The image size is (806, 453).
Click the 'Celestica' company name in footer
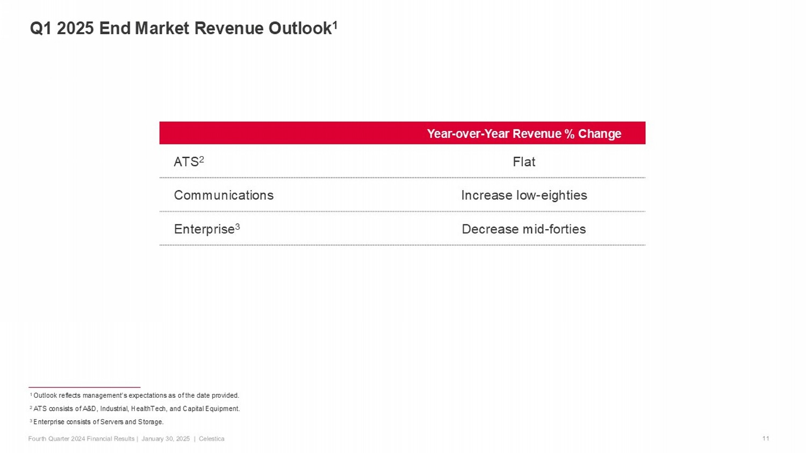(211, 439)
